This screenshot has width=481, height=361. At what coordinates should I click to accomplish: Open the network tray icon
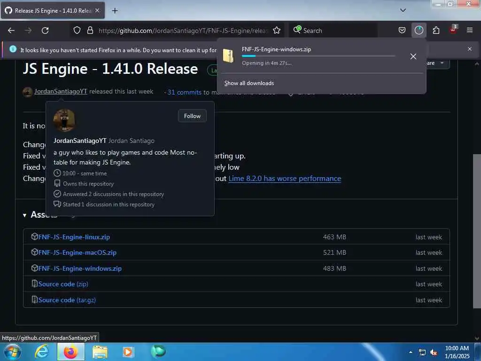pos(422,353)
